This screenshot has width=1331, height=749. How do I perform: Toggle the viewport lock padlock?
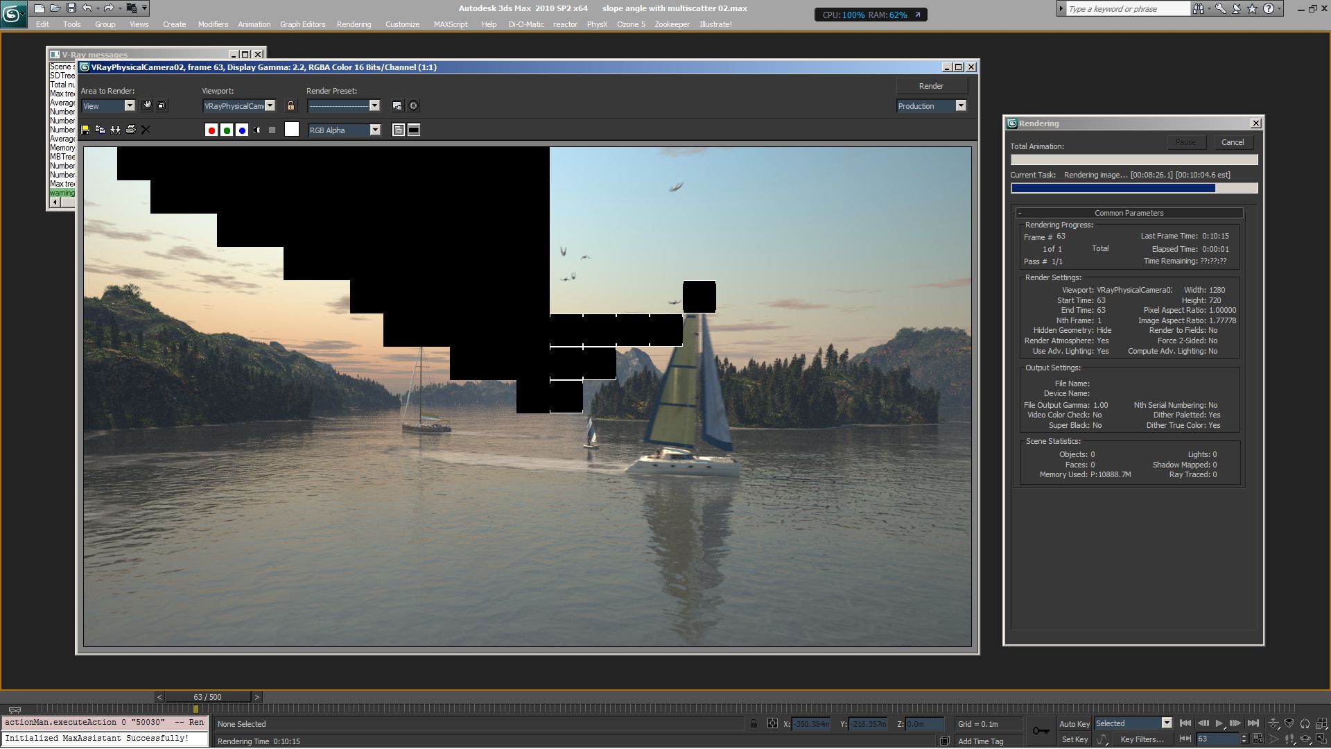[290, 105]
